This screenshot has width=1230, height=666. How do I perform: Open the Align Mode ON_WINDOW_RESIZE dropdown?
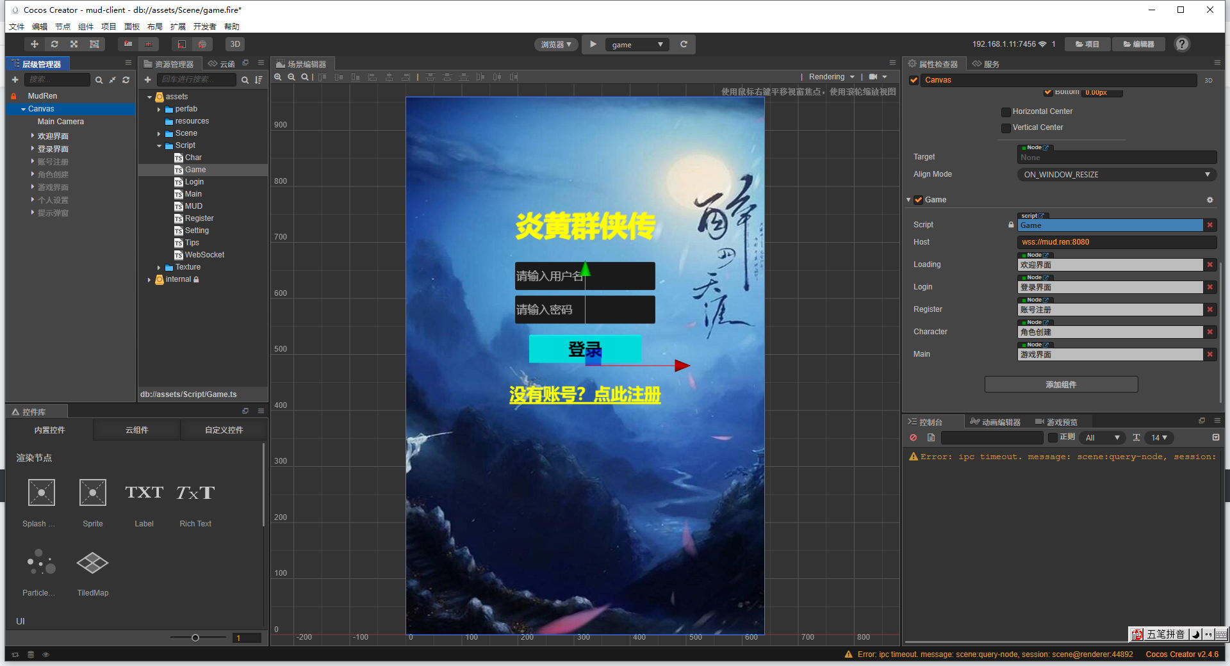click(1117, 174)
